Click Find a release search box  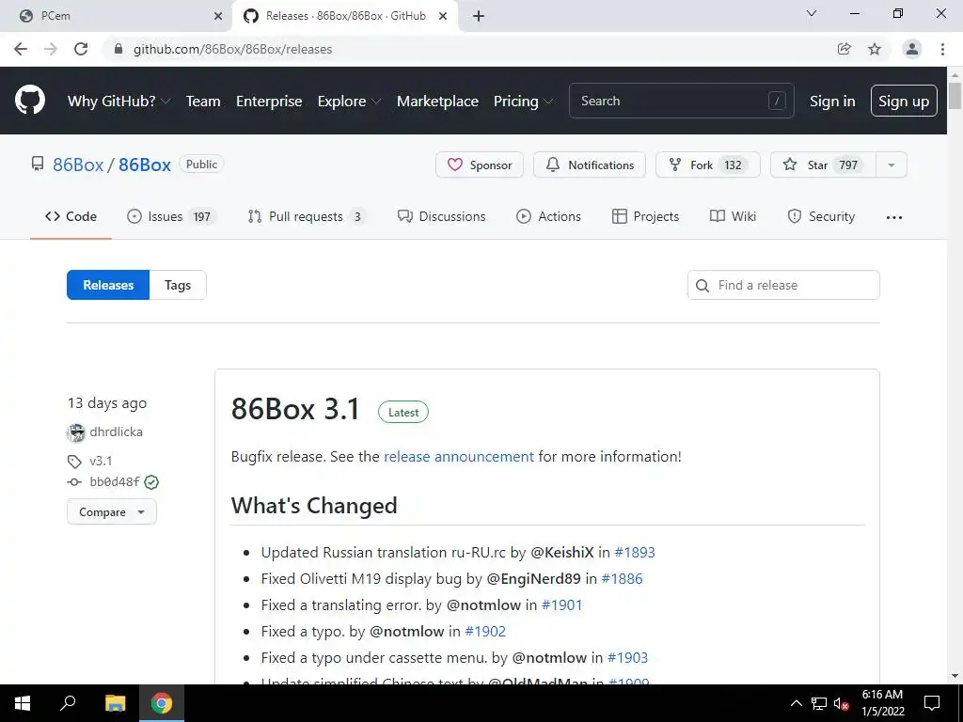tap(783, 285)
